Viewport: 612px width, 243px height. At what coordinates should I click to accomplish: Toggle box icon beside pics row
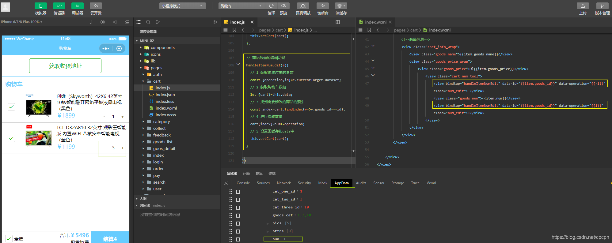click(x=238, y=223)
